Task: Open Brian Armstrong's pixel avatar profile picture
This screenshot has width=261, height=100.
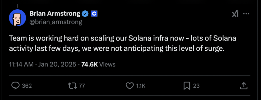Action: pos(18,18)
